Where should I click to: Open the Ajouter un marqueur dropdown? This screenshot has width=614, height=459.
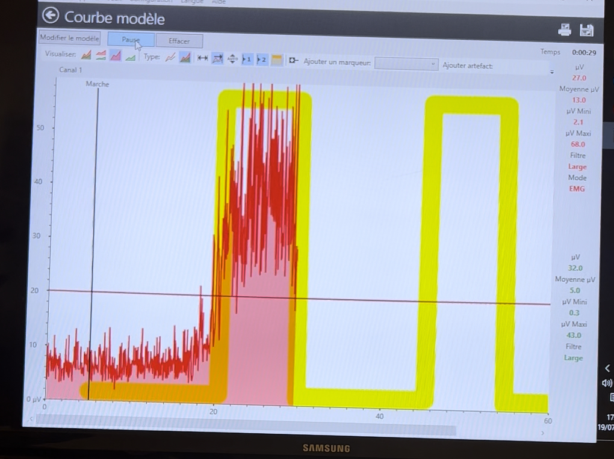406,63
